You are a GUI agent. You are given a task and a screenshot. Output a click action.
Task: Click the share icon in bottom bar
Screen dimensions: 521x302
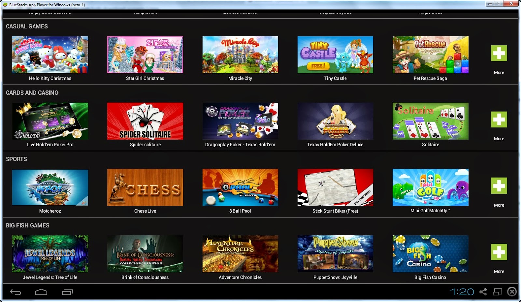(483, 292)
